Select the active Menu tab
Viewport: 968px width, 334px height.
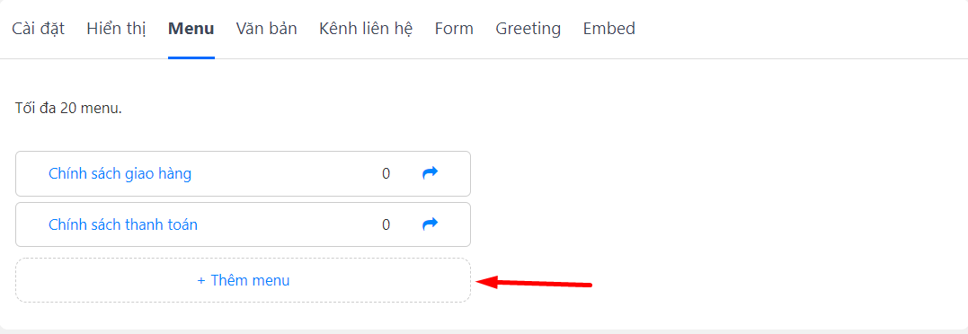(191, 29)
